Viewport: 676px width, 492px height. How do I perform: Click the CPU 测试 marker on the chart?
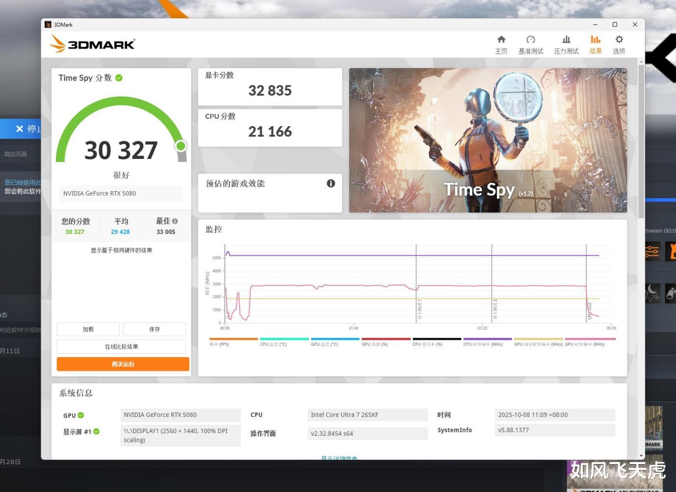(x=590, y=311)
